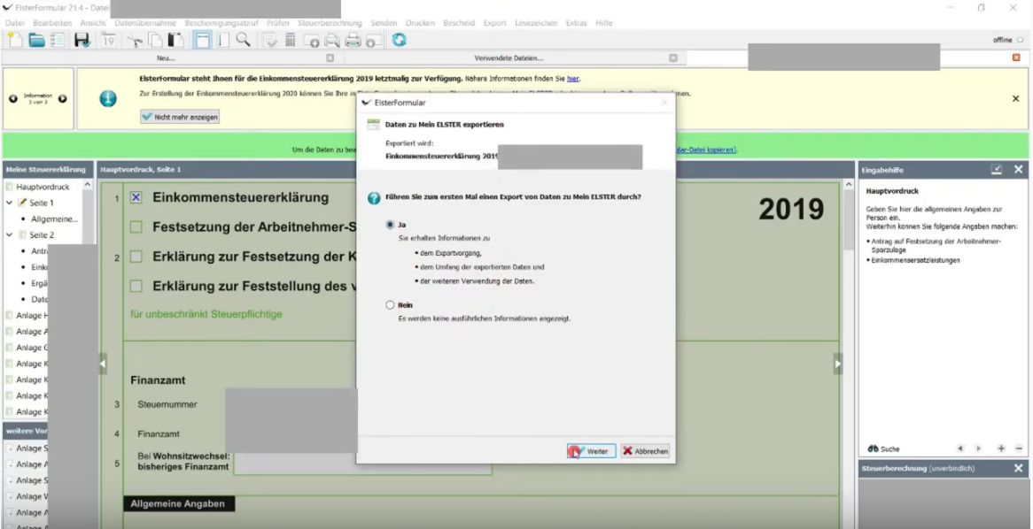The height and width of the screenshot is (529, 1033).
Task: Open the Bearbeiten menu
Action: coord(52,23)
